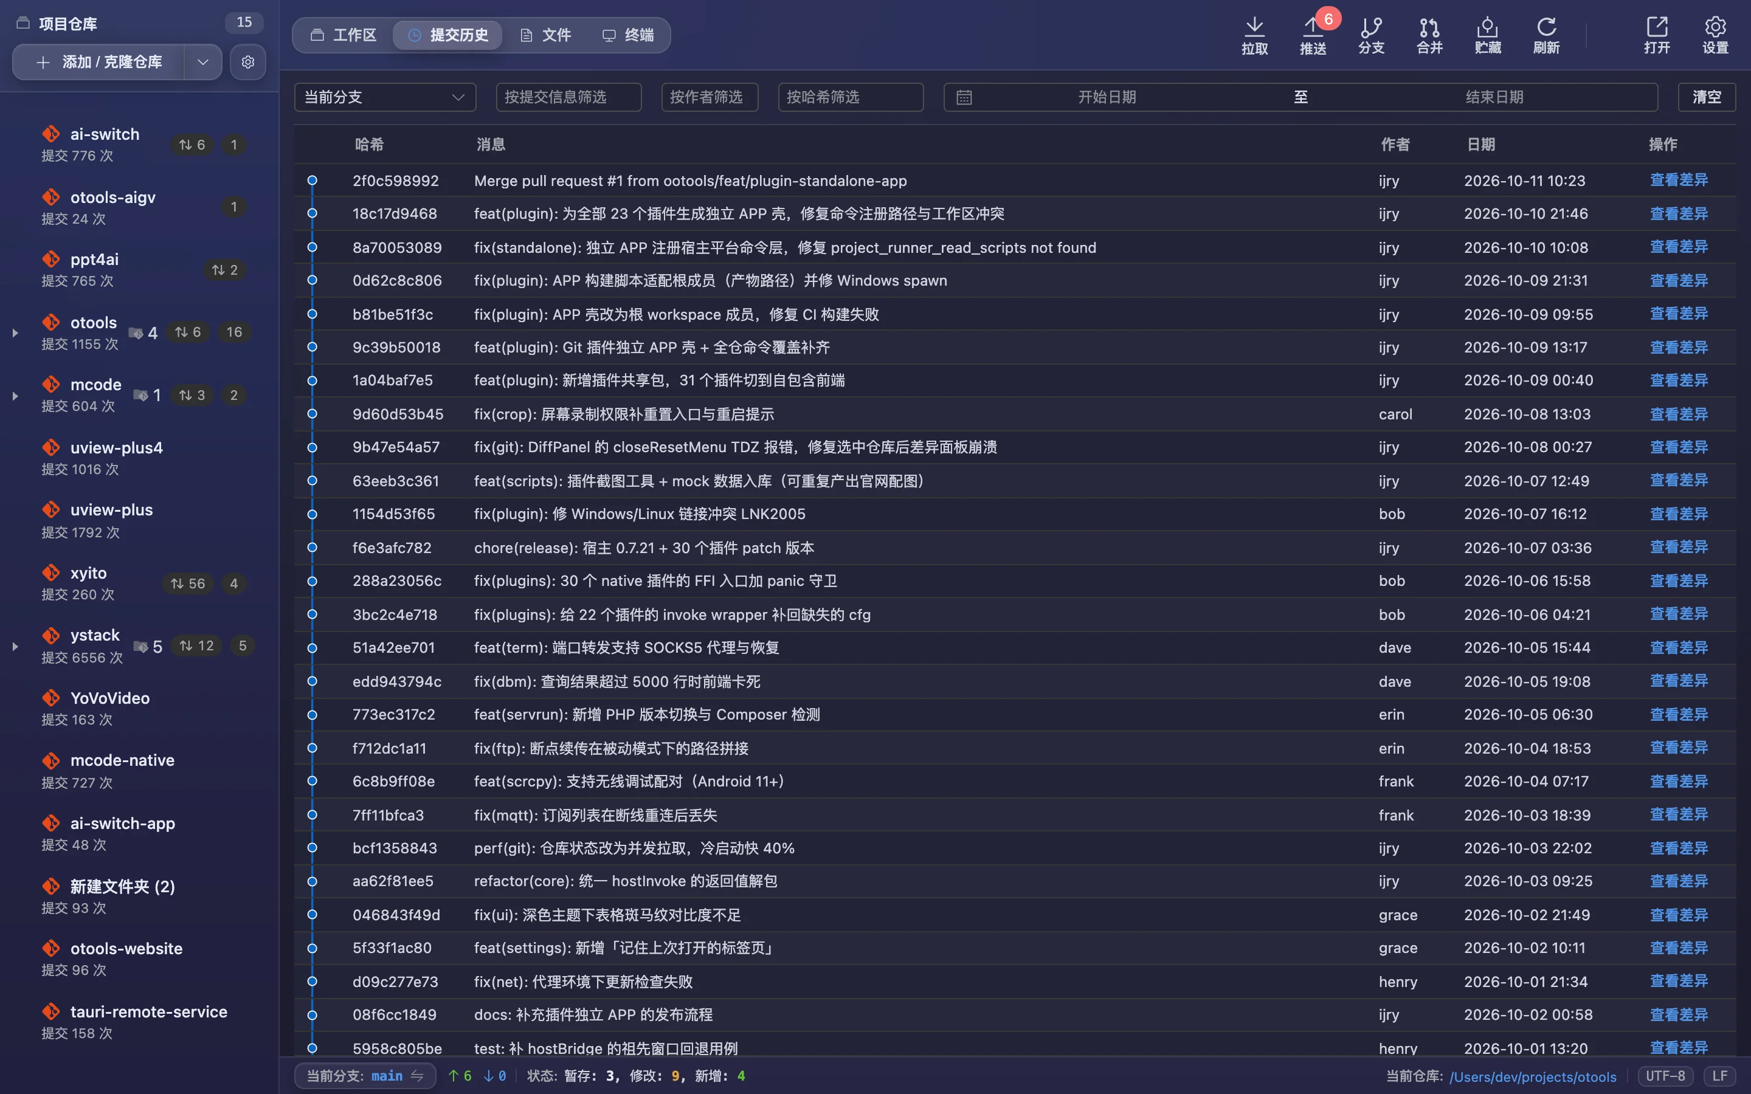The height and width of the screenshot is (1094, 1751).
Task: Click the git icon beside ai-switch
Action: point(50,134)
